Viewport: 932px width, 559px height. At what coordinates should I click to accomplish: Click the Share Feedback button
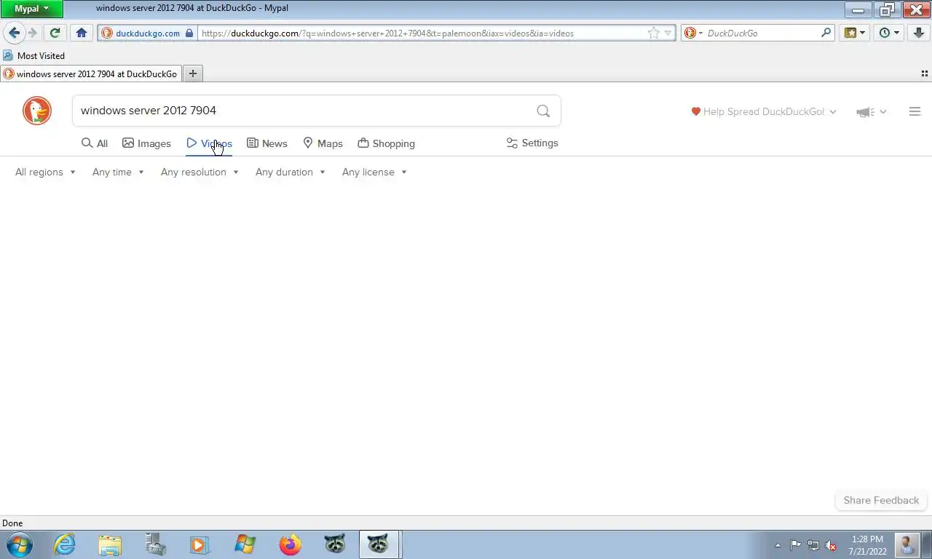pos(881,500)
